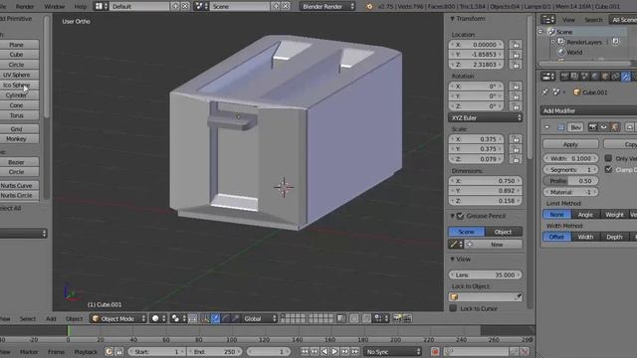
Task: Open the Object properties tab icon
Action: coord(605,76)
